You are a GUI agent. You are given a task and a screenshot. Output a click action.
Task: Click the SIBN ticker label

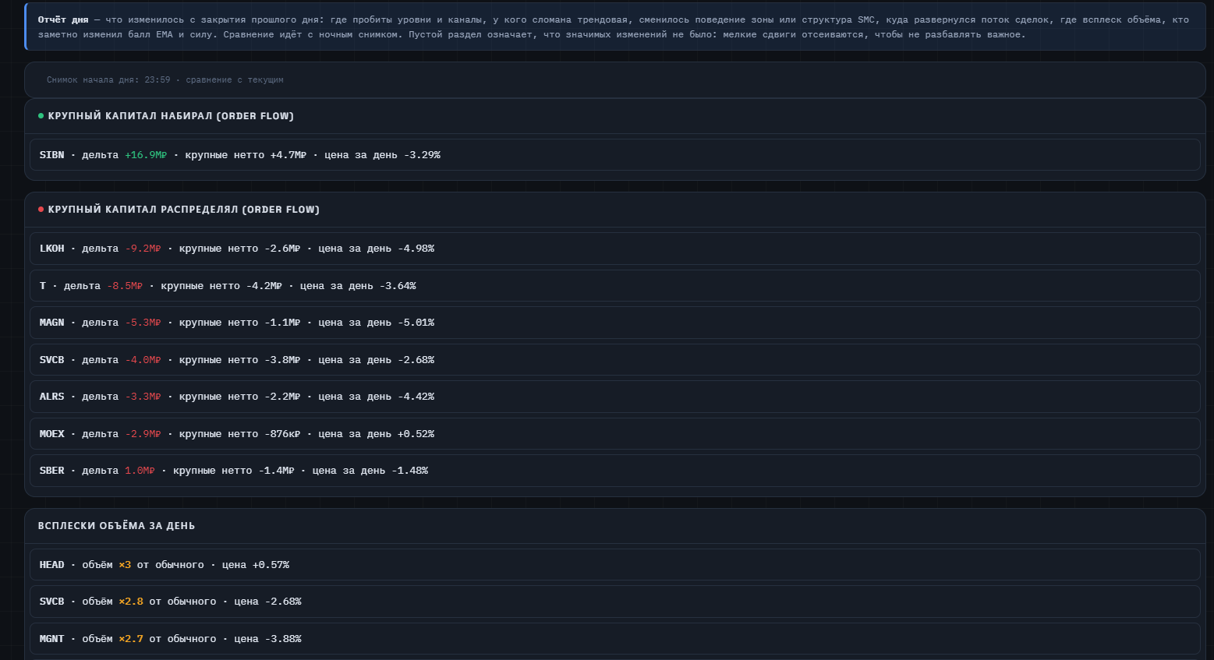click(x=52, y=155)
